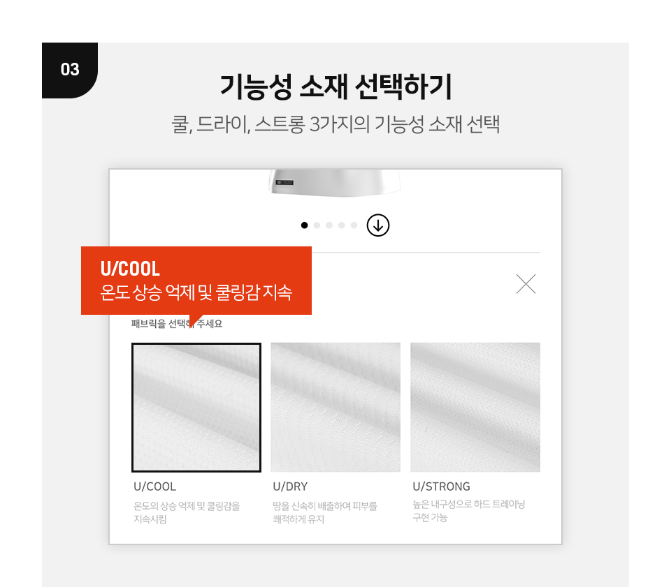
Task: Select the fourth carousel pagination dot
Action: point(342,225)
